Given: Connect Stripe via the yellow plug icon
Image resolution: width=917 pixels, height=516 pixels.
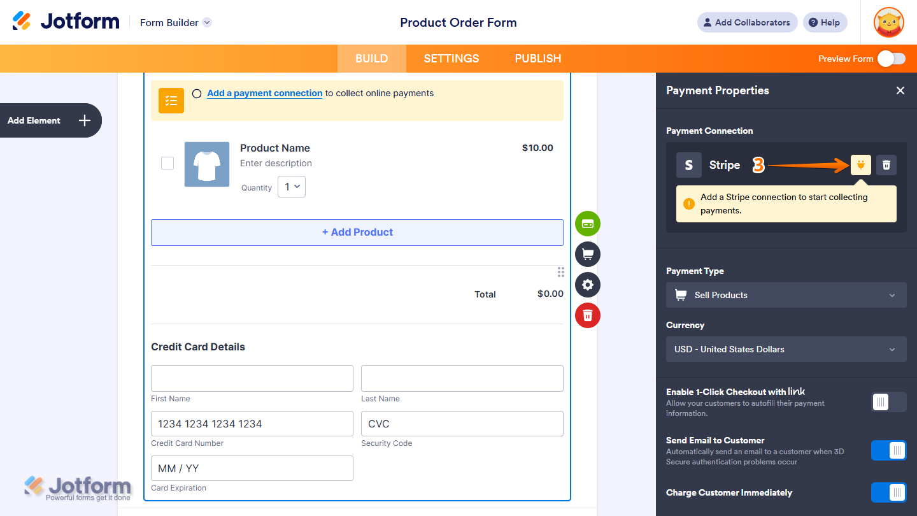Looking at the screenshot, I should (860, 164).
